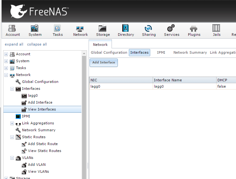Open the Tasks toolbar icon
The width and height of the screenshot is (236, 179).
point(58,30)
